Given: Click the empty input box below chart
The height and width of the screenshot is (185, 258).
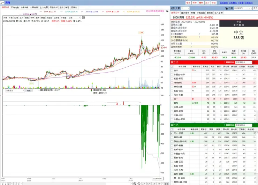Looking at the screenshot, I should click(118, 184).
